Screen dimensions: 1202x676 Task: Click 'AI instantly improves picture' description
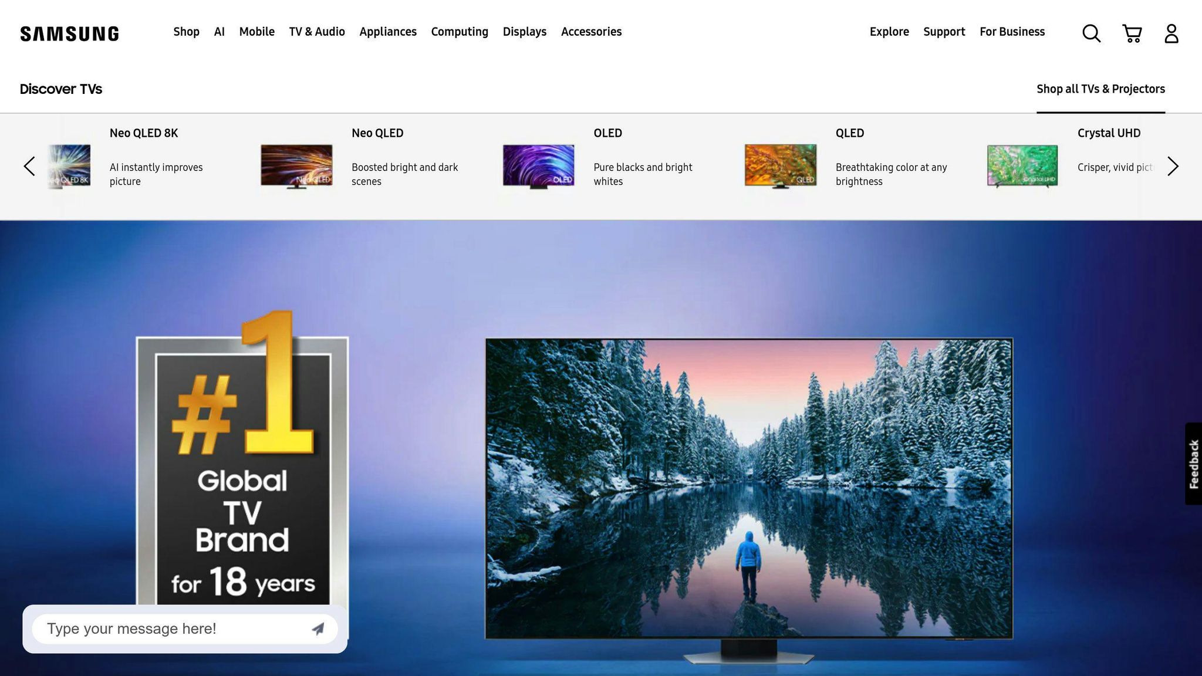pyautogui.click(x=156, y=174)
